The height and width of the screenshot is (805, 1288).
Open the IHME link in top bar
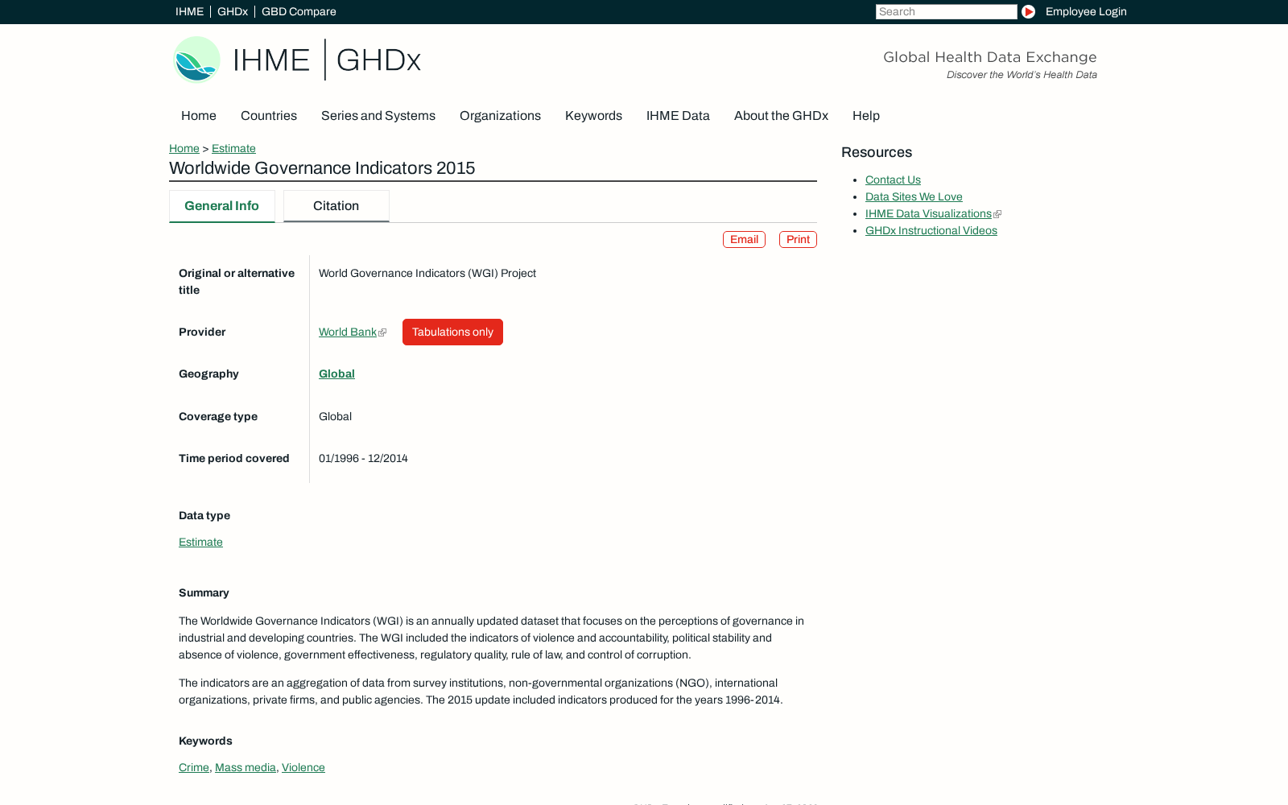[x=189, y=11]
